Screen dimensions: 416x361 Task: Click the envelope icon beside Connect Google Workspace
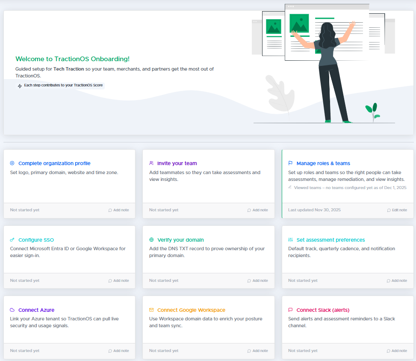pos(151,310)
